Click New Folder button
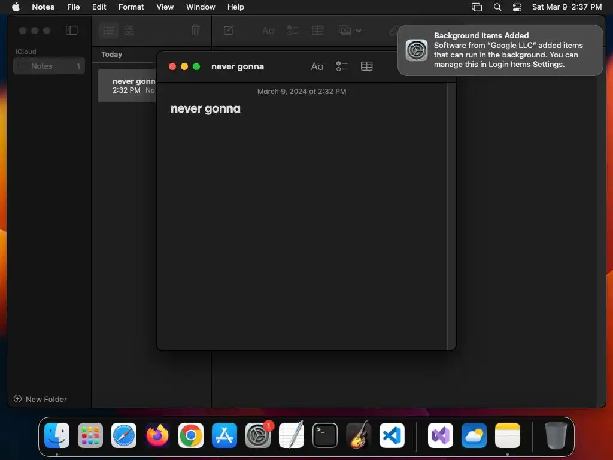This screenshot has height=460, width=613. (40, 399)
